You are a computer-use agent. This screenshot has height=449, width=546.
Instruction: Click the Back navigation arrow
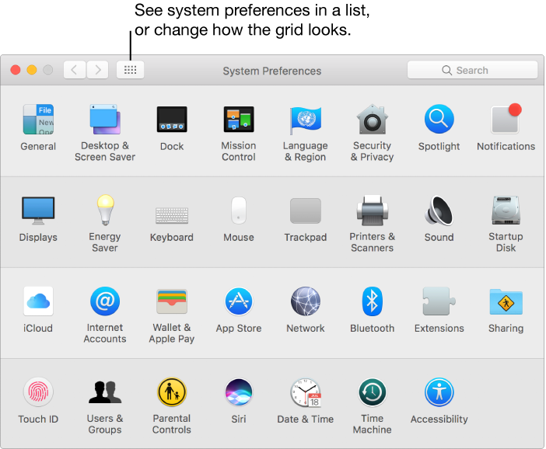click(75, 70)
